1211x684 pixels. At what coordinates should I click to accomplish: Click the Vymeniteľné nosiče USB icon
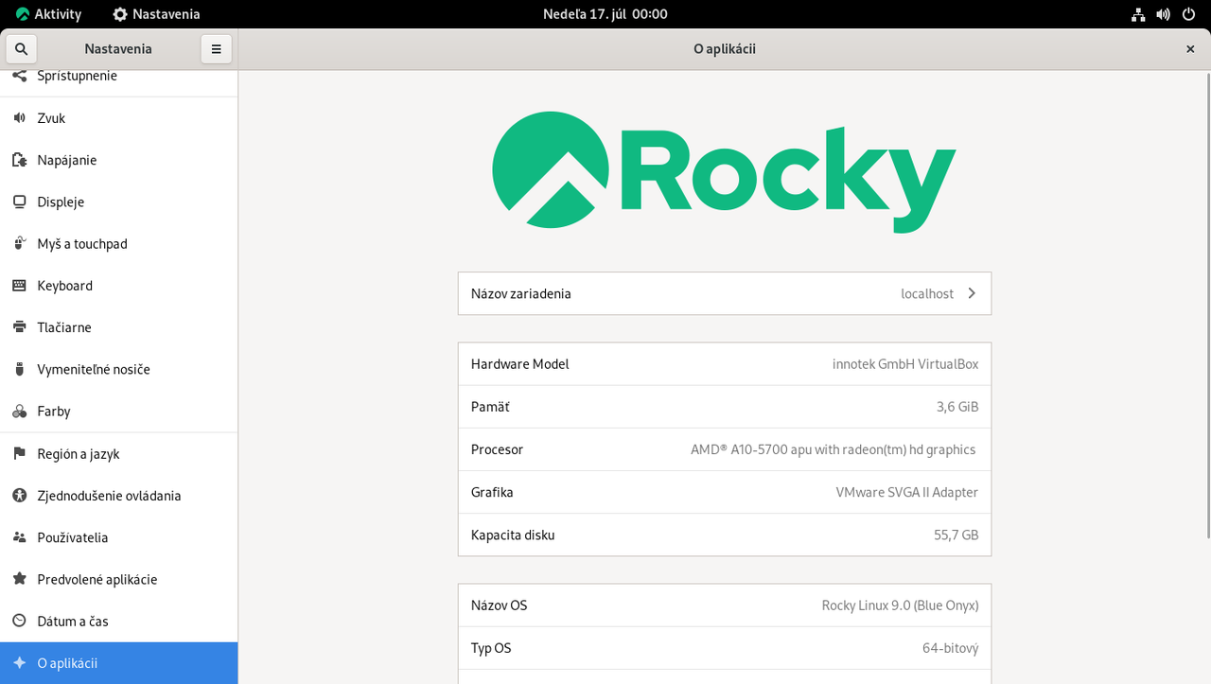(20, 369)
